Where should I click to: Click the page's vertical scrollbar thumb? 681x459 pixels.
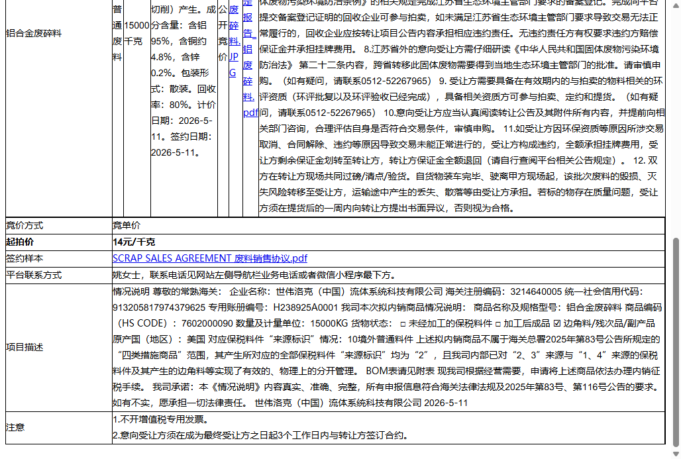675,342
